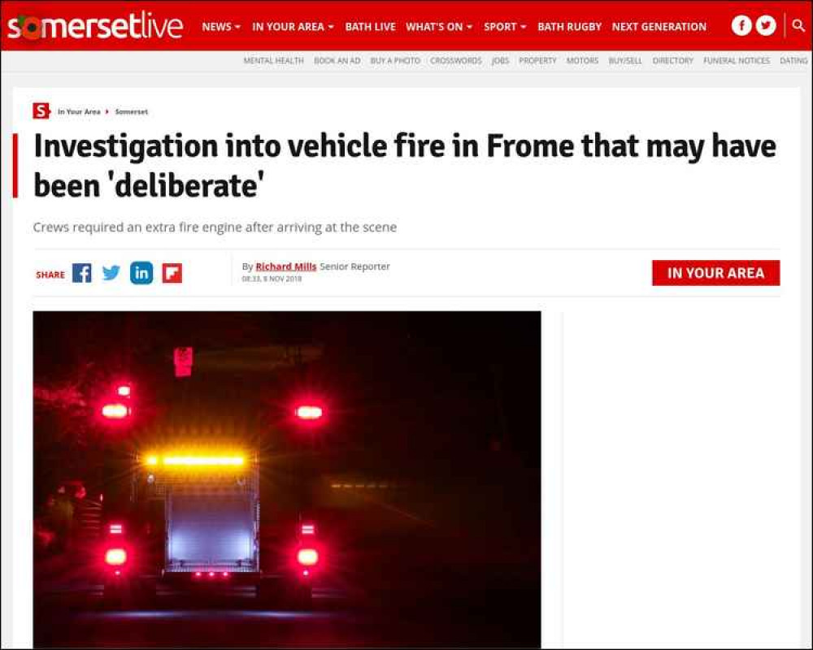Expand the Sport dropdown menu

pos(505,27)
